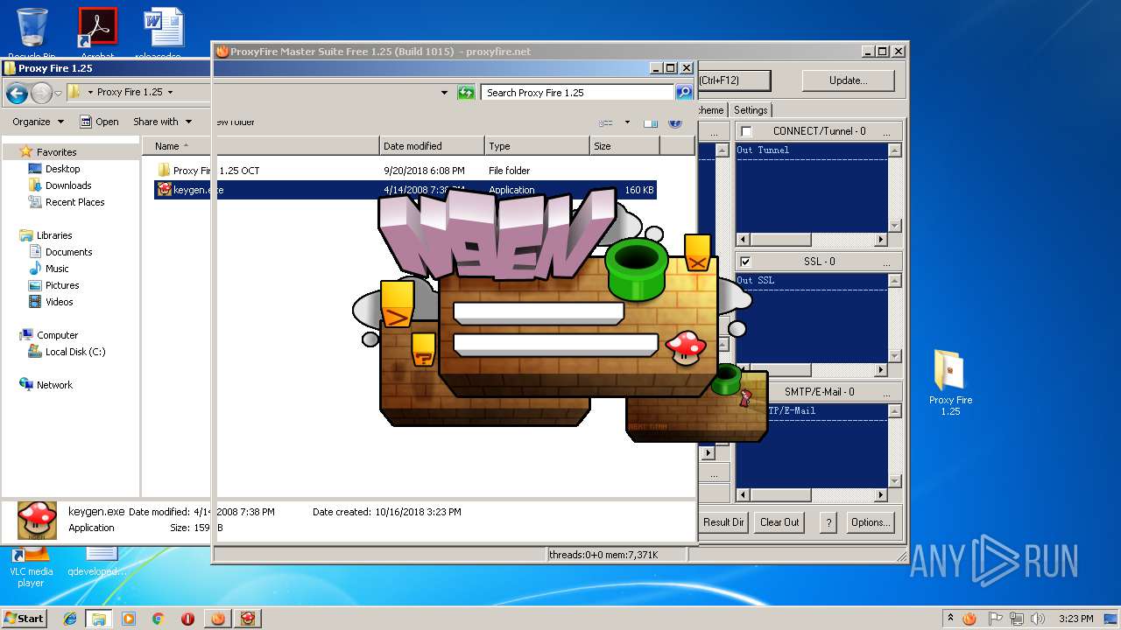
Task: Click the Result Dir button
Action: pos(723,522)
